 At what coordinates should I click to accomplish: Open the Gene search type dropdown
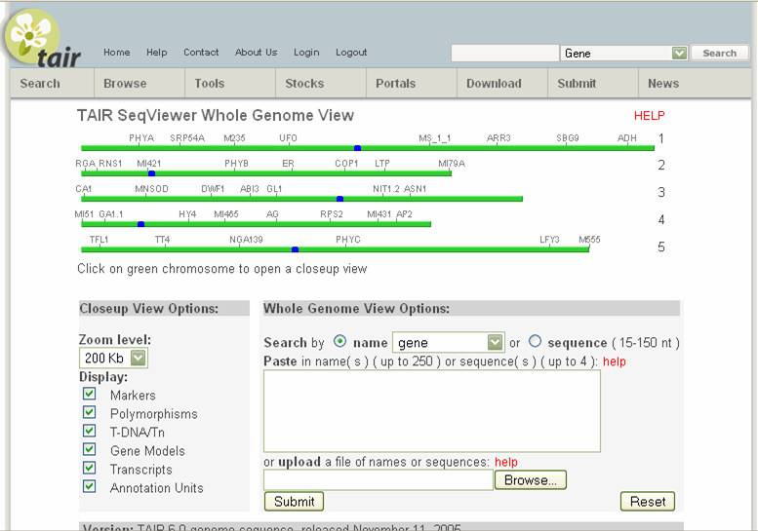tap(623, 53)
